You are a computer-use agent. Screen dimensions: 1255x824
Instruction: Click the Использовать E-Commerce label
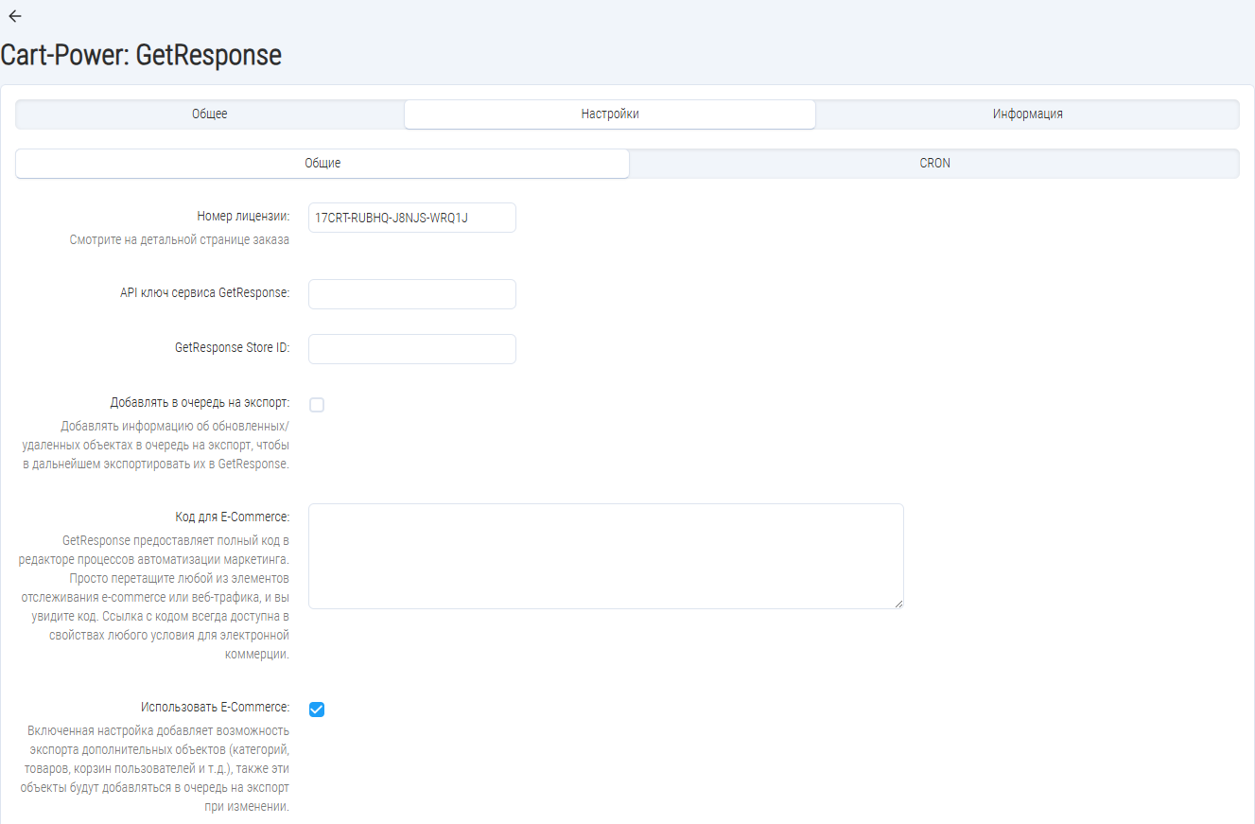click(x=216, y=707)
